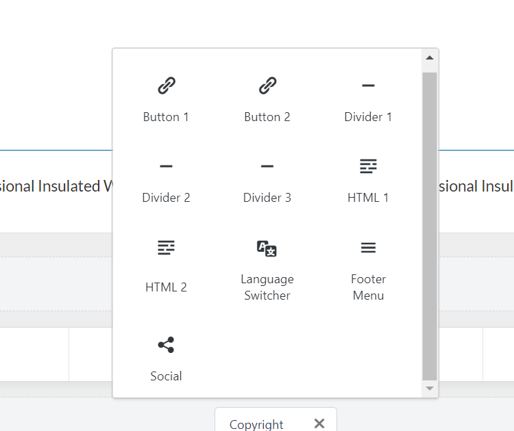514x431 pixels.
Task: Click the scrollbar up arrow in popup
Action: pos(430,58)
